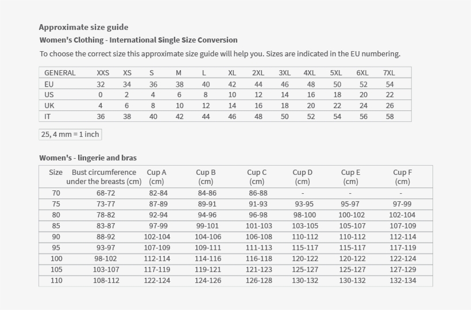Screen dimensions: 471x310
Task: Click the size 110 row label
Action: click(x=56, y=281)
